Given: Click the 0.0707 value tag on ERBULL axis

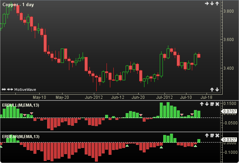Looking at the screenshot, I should (x=229, y=111).
